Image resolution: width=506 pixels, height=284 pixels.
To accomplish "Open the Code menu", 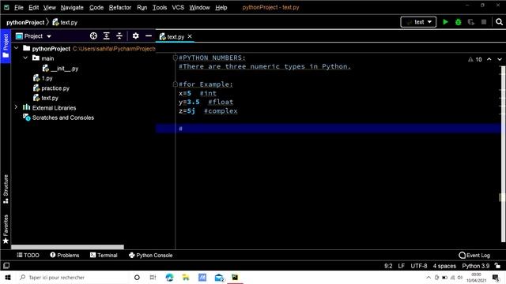I will pos(96,7).
